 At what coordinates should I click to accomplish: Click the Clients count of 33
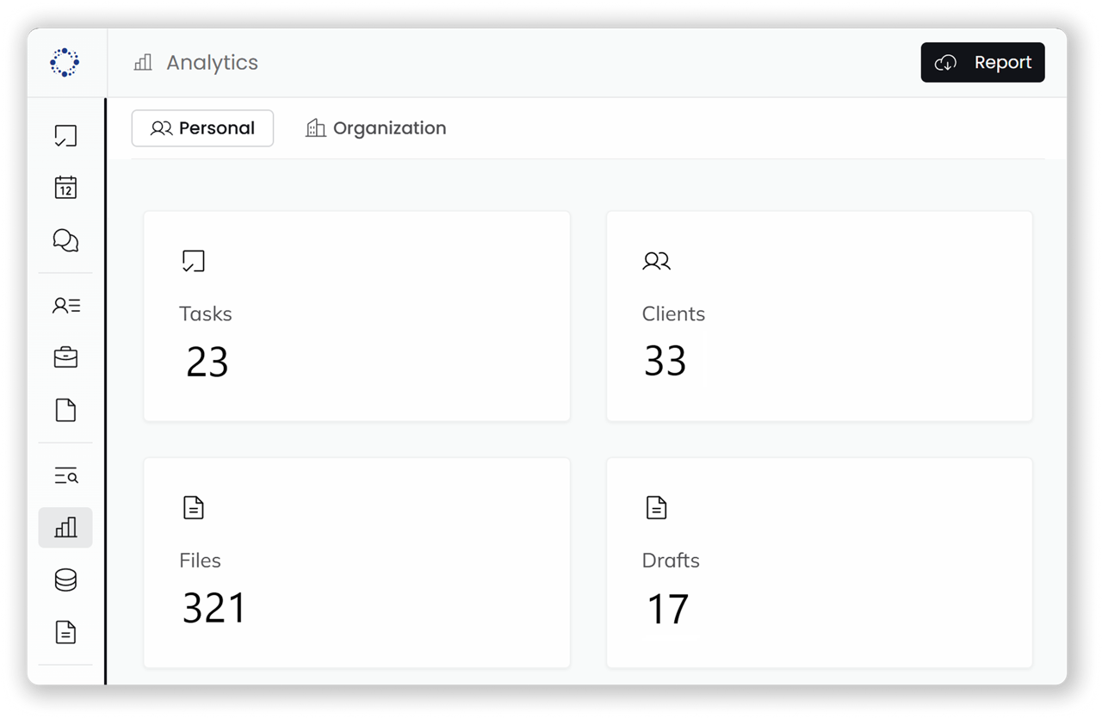pos(665,362)
